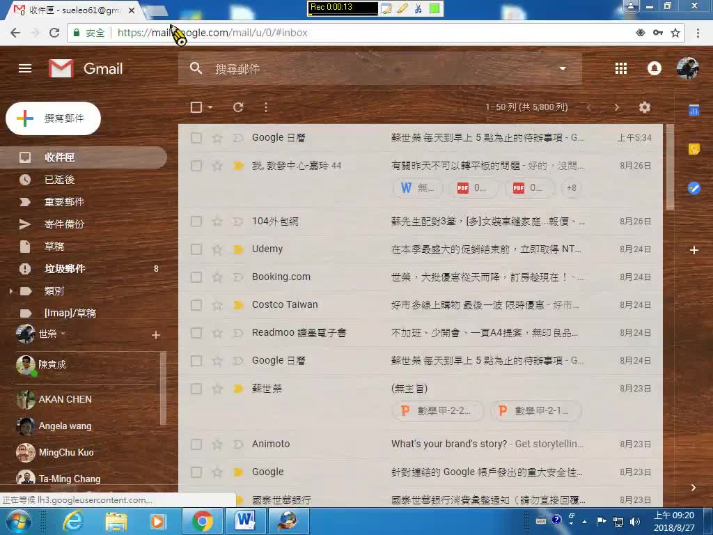713x535 pixels.
Task: Open the first PDF attachment chip
Action: [473, 188]
